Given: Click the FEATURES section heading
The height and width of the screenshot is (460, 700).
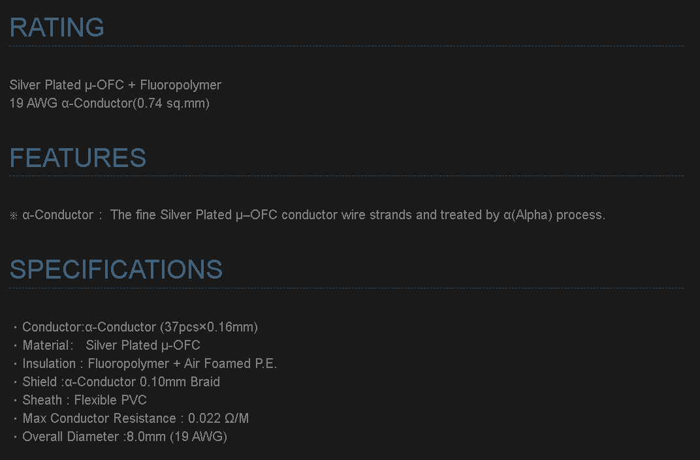Looking at the screenshot, I should click(x=78, y=158).
